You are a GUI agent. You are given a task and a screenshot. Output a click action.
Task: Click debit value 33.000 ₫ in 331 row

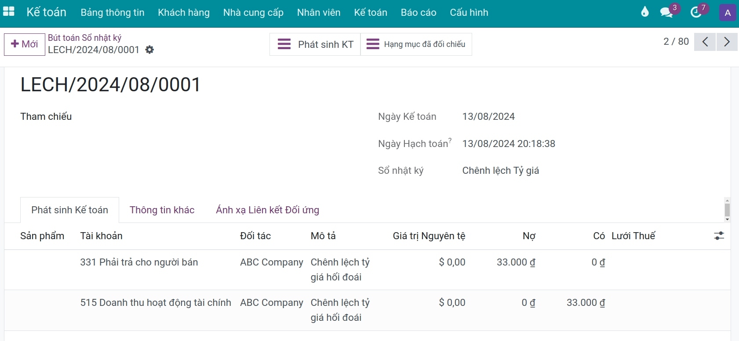pyautogui.click(x=516, y=262)
